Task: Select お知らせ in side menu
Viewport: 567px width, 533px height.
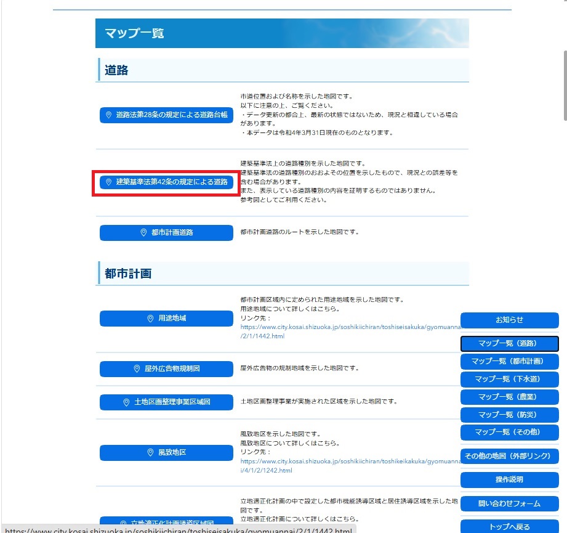Action: (x=510, y=320)
